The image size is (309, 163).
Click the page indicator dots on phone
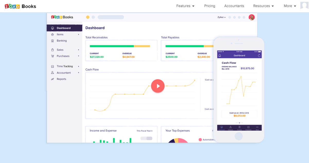[x=239, y=123]
